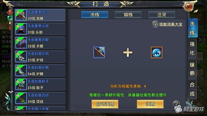Select the 无面赵盾护腕 bracer icon
Image resolution: width=207 pixels, height=116 pixels.
(21, 70)
